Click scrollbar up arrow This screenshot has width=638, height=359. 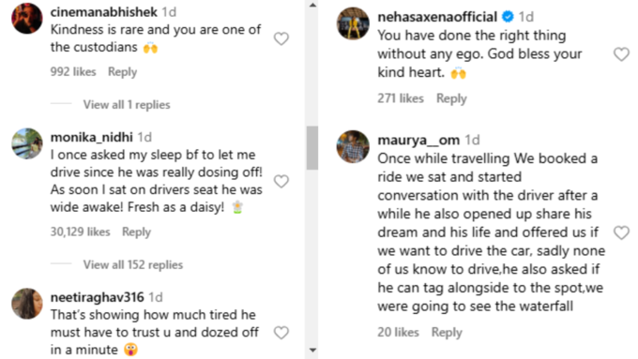312,6
